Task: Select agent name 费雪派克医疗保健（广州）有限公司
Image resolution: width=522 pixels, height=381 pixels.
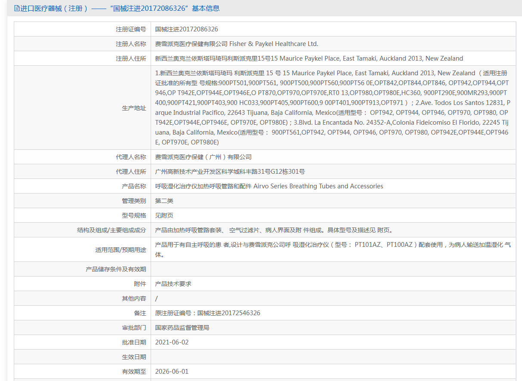Action: (203, 157)
